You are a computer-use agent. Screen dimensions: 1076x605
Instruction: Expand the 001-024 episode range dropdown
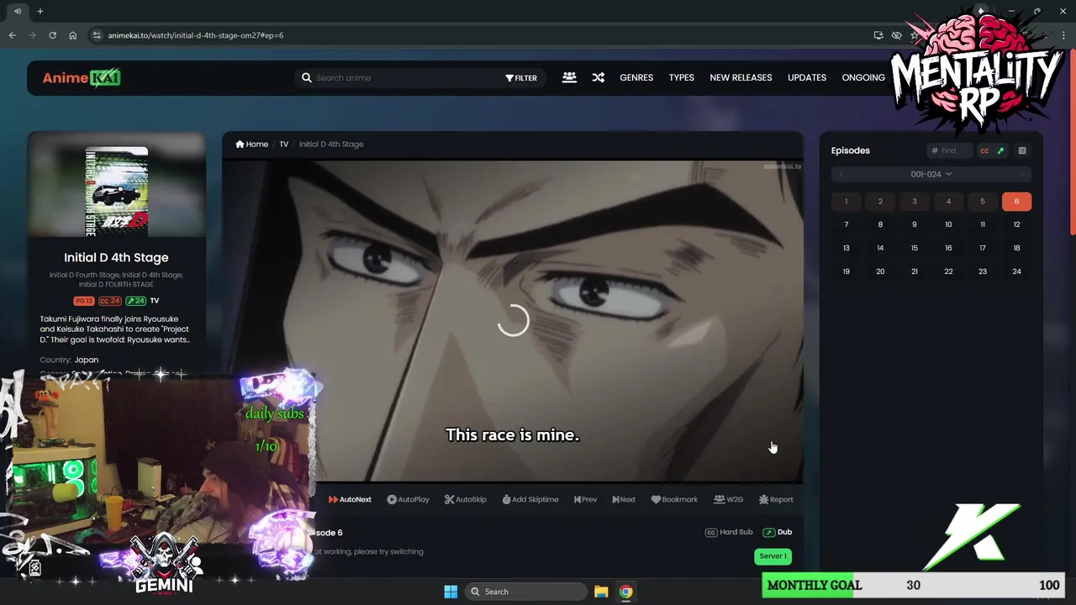(x=931, y=174)
